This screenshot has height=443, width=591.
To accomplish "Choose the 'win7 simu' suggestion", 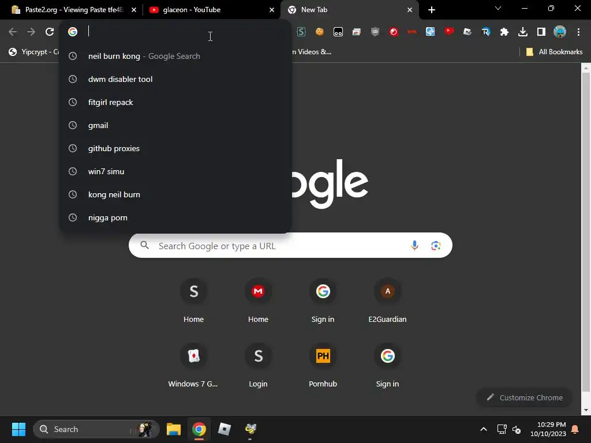I will coord(175,171).
